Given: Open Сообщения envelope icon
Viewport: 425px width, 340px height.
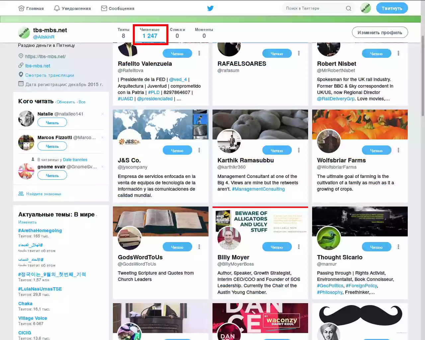Looking at the screenshot, I should click(104, 8).
